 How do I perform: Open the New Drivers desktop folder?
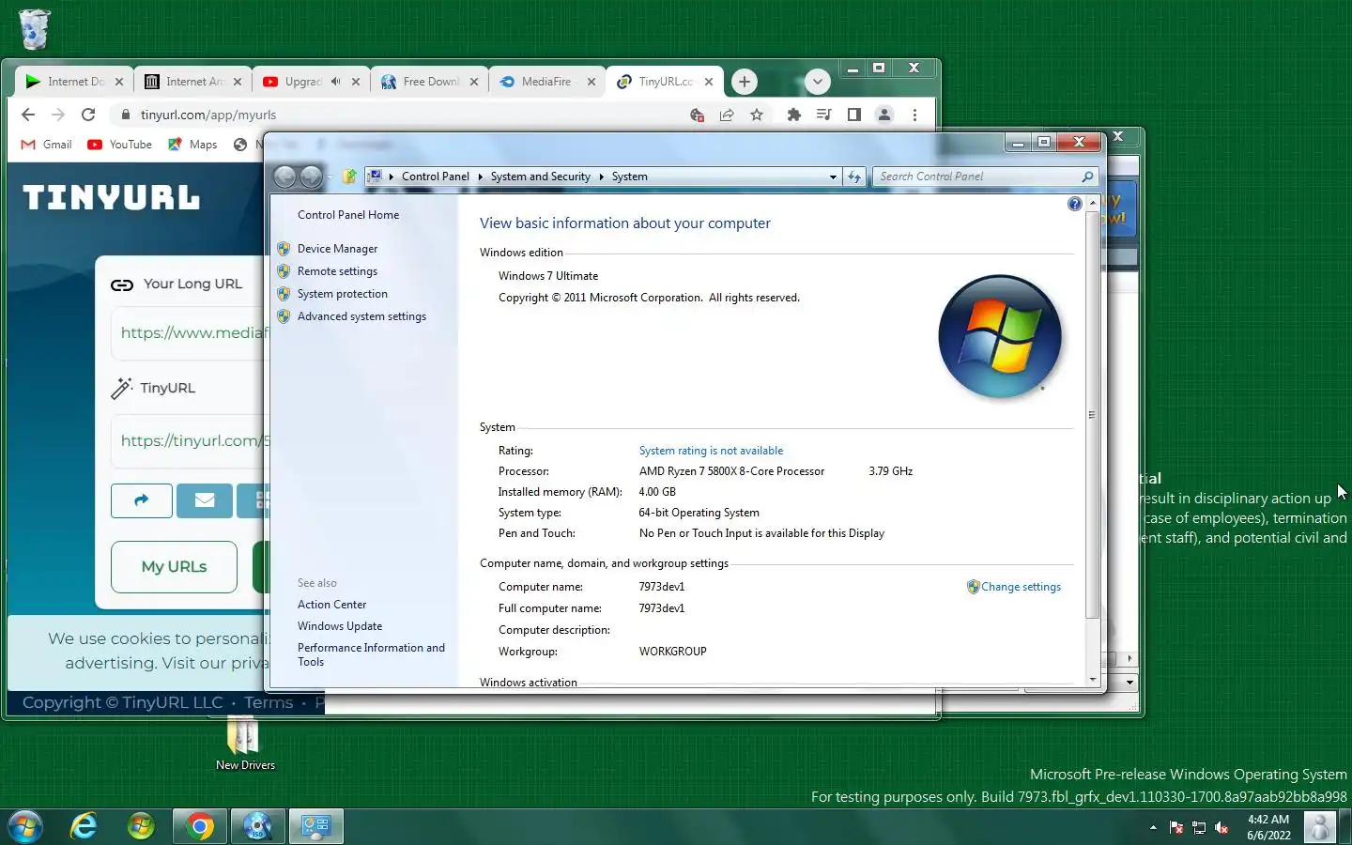244,745
